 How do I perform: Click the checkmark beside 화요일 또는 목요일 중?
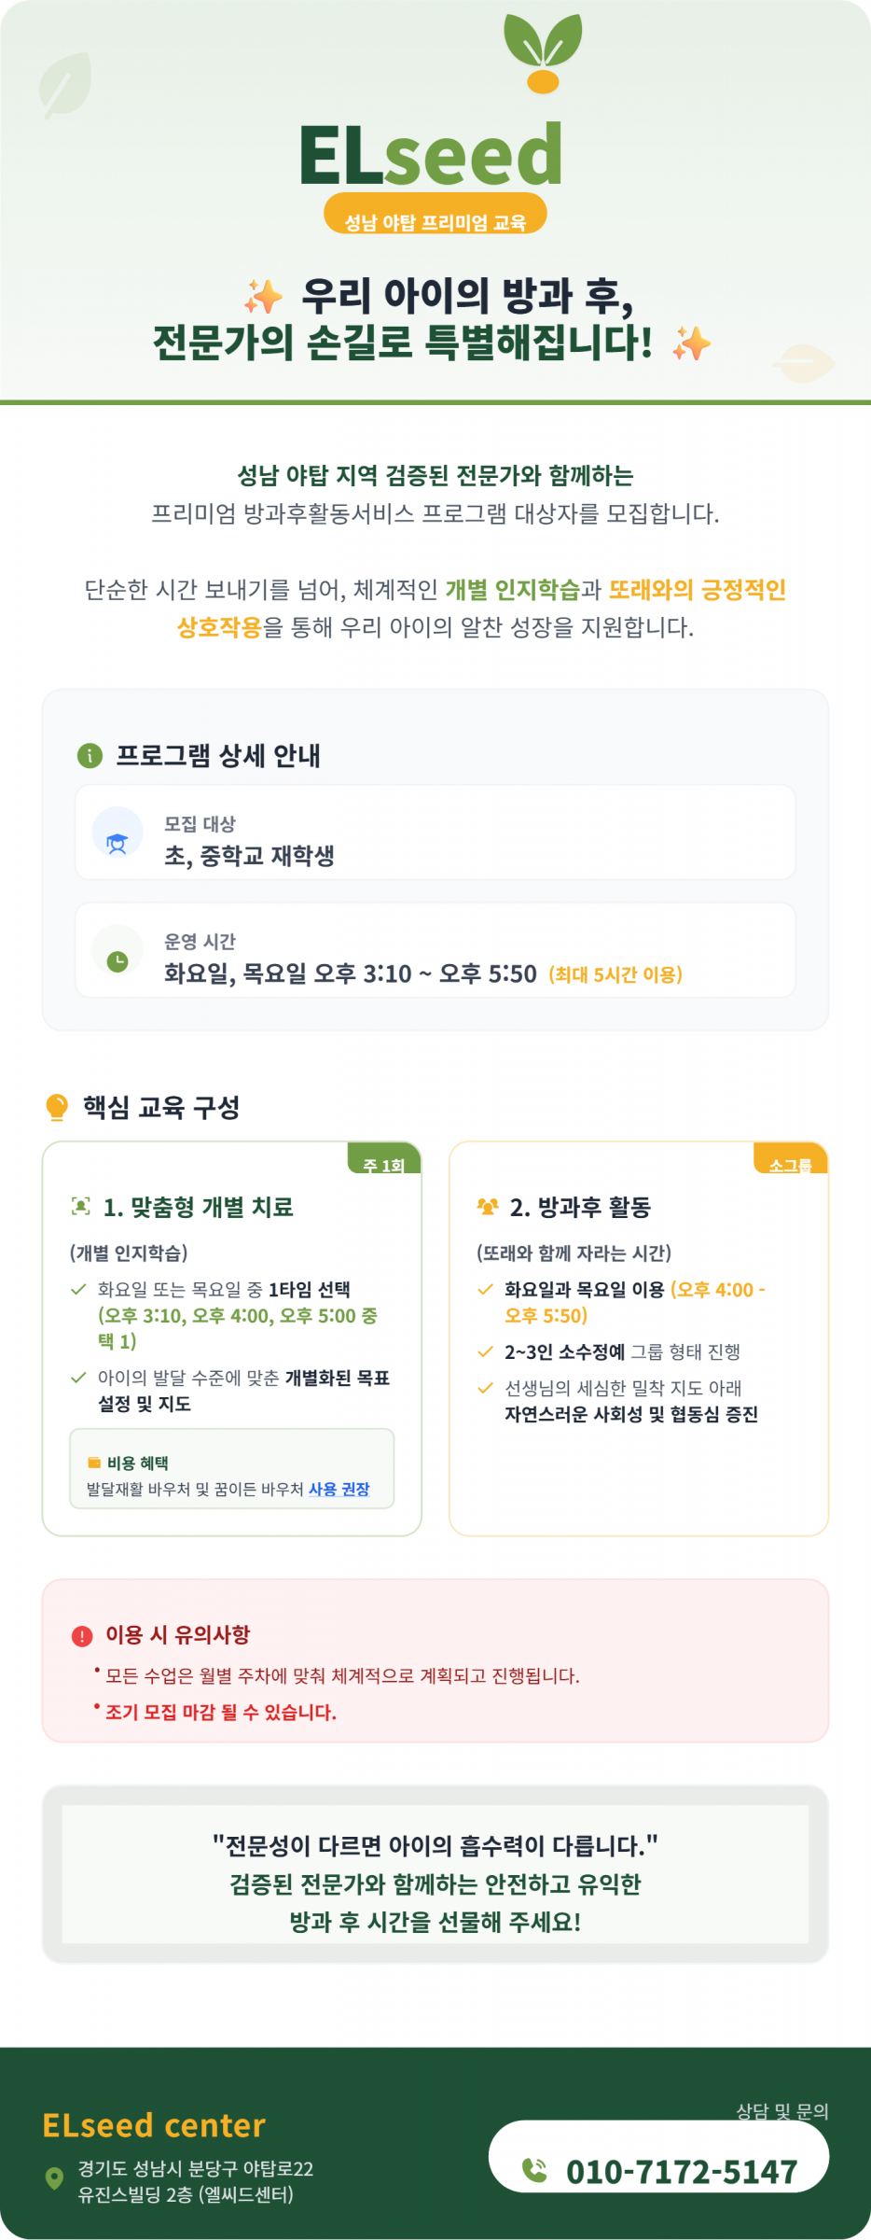point(78,1290)
